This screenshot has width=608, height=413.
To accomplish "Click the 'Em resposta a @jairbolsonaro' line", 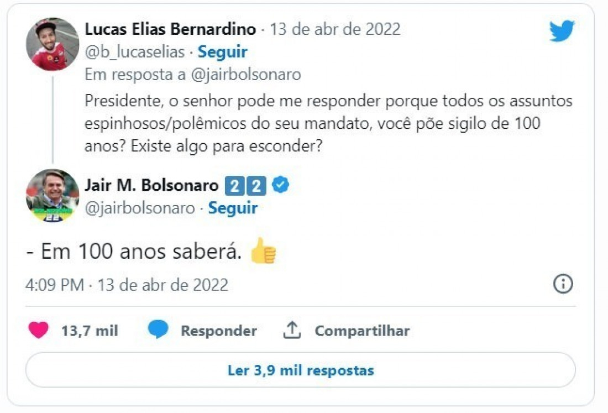I will 193,75.
